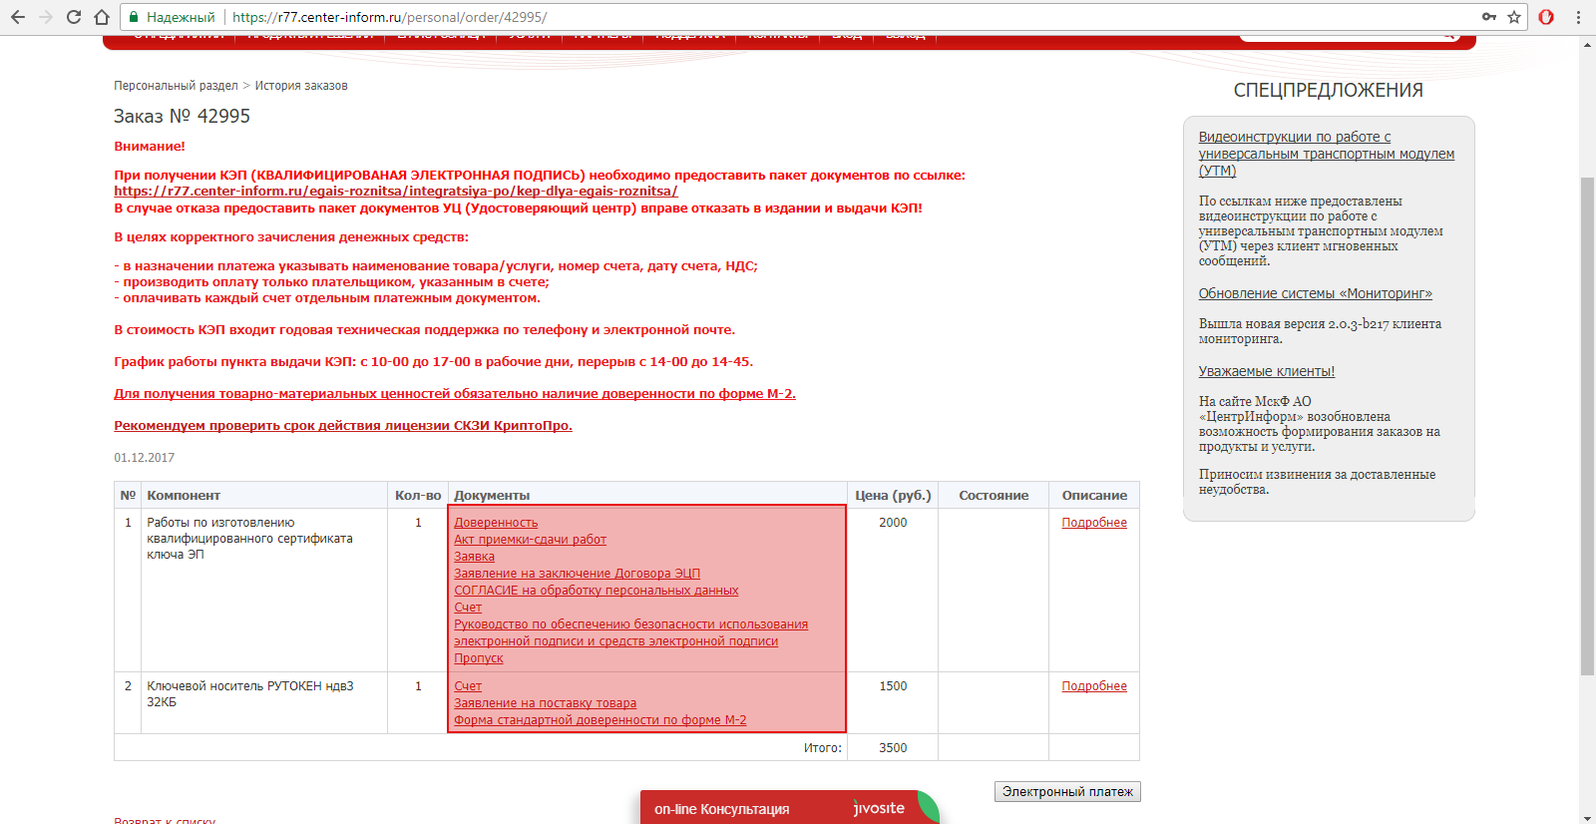Open the kep-dlya-egais-roznitsa URL link
Viewport: 1596px width, 824px height.
(396, 191)
